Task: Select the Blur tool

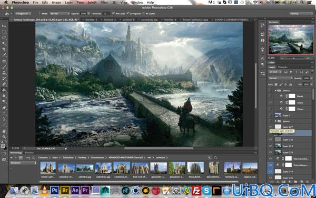Action: [x=4, y=96]
